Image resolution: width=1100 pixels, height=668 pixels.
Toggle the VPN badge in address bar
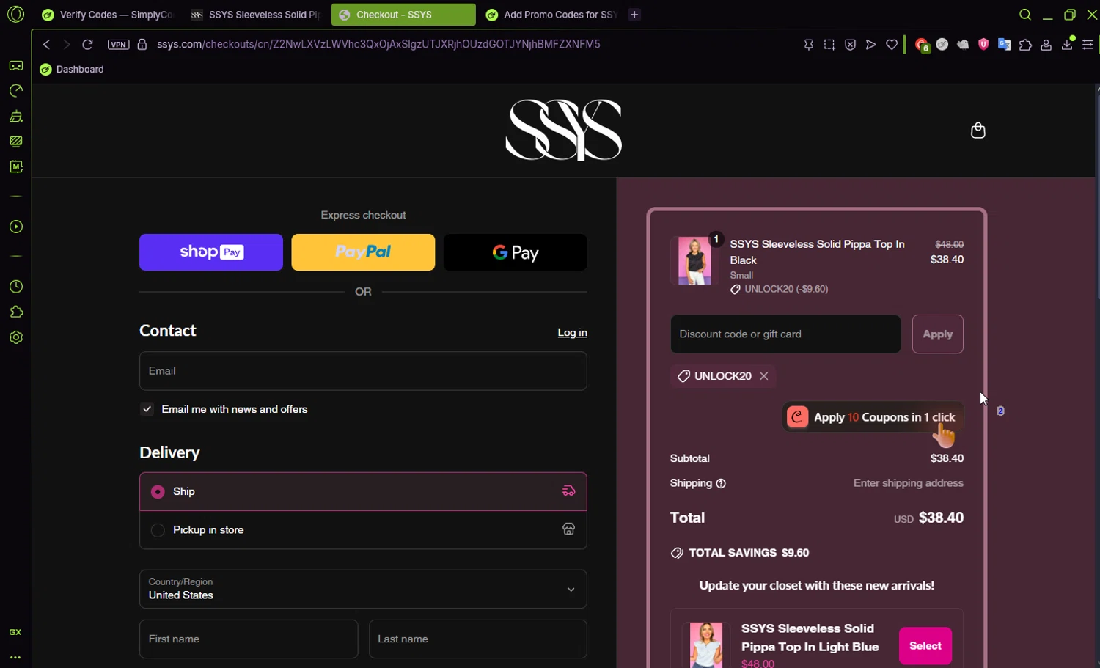tap(118, 45)
